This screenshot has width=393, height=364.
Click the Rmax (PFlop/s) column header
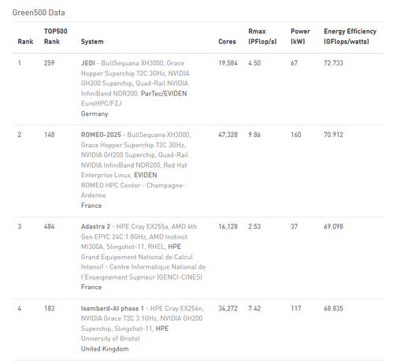coord(262,36)
